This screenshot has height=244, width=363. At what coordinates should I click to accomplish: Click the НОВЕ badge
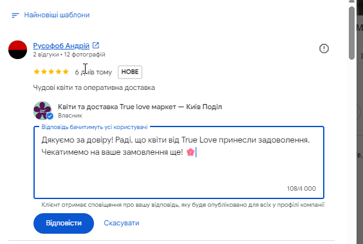pyautogui.click(x=130, y=72)
